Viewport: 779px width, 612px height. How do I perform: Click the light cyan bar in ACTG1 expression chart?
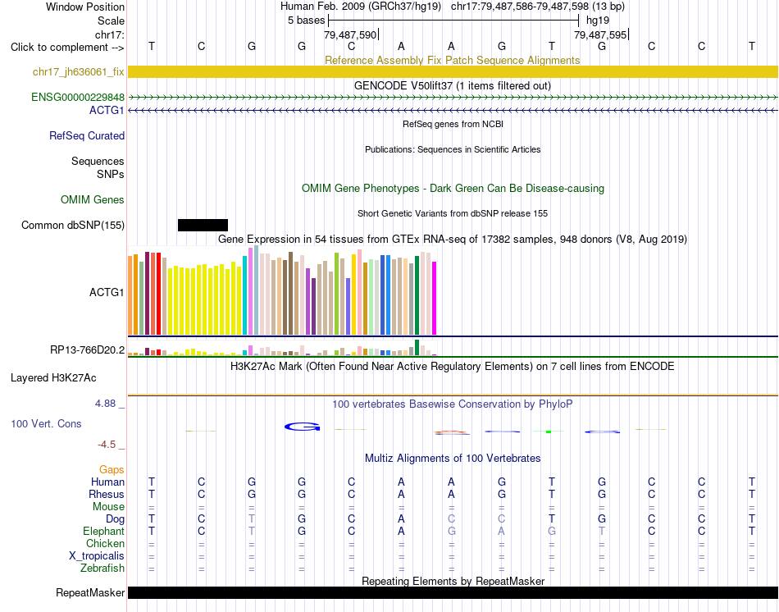tap(245, 295)
